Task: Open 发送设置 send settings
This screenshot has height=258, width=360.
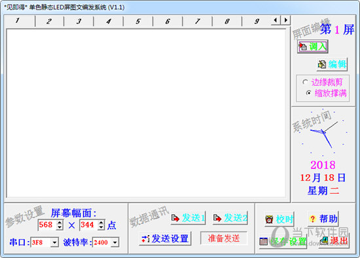Action: coord(166,238)
